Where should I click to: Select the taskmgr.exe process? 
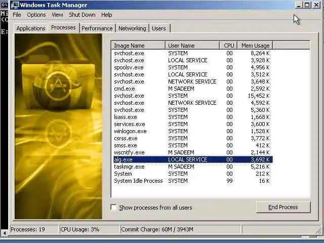click(x=193, y=167)
